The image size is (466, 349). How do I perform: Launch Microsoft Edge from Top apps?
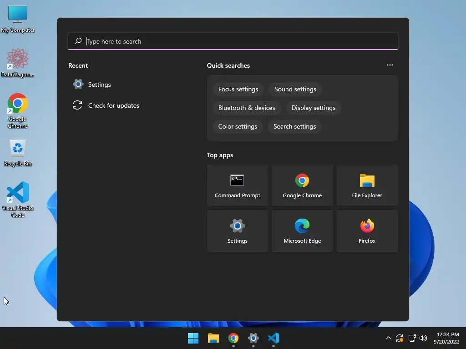click(x=302, y=231)
